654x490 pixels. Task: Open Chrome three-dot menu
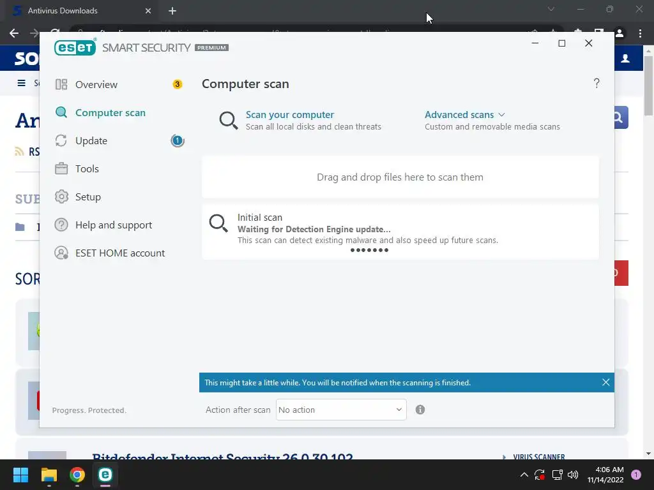pyautogui.click(x=640, y=33)
